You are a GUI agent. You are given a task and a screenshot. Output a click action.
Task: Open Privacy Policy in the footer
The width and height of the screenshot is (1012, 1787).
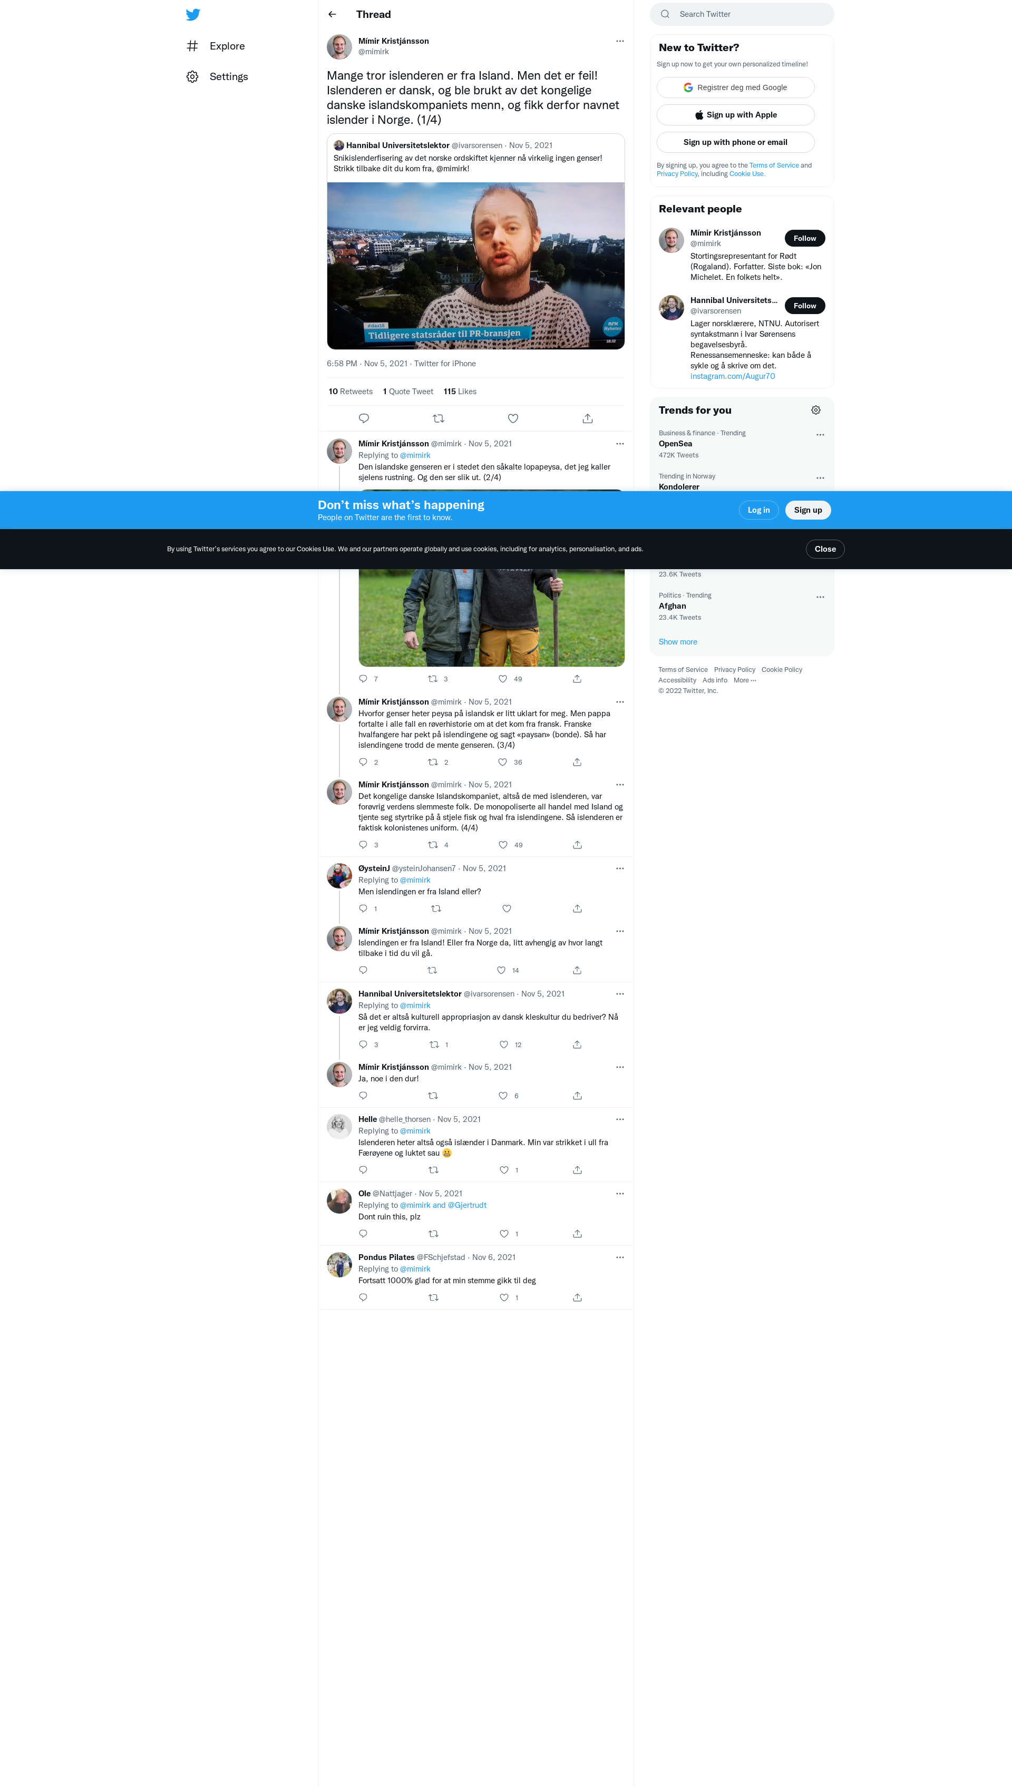click(x=734, y=670)
